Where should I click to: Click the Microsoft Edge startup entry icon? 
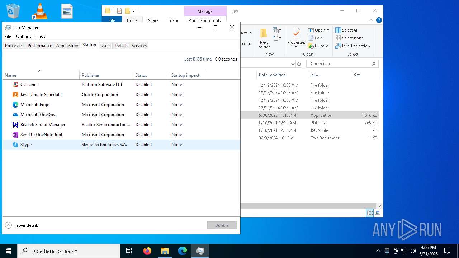(15, 105)
